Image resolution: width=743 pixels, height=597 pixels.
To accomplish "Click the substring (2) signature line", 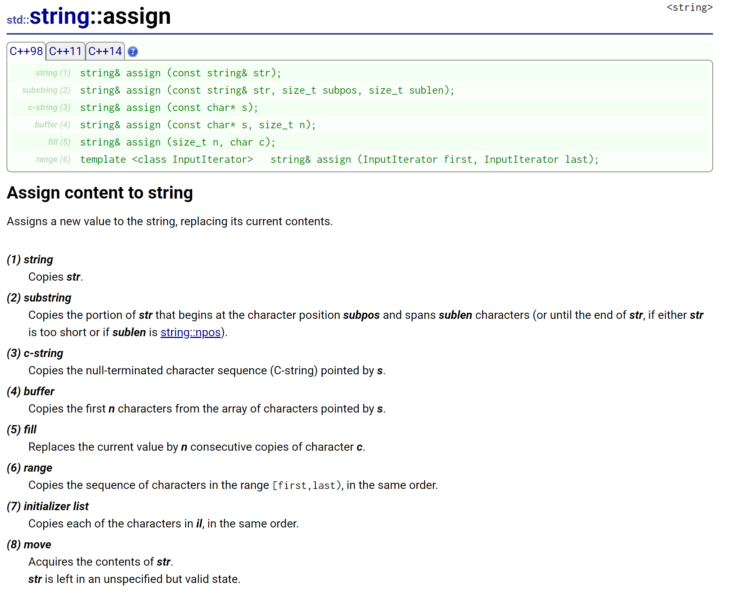I will click(x=267, y=90).
